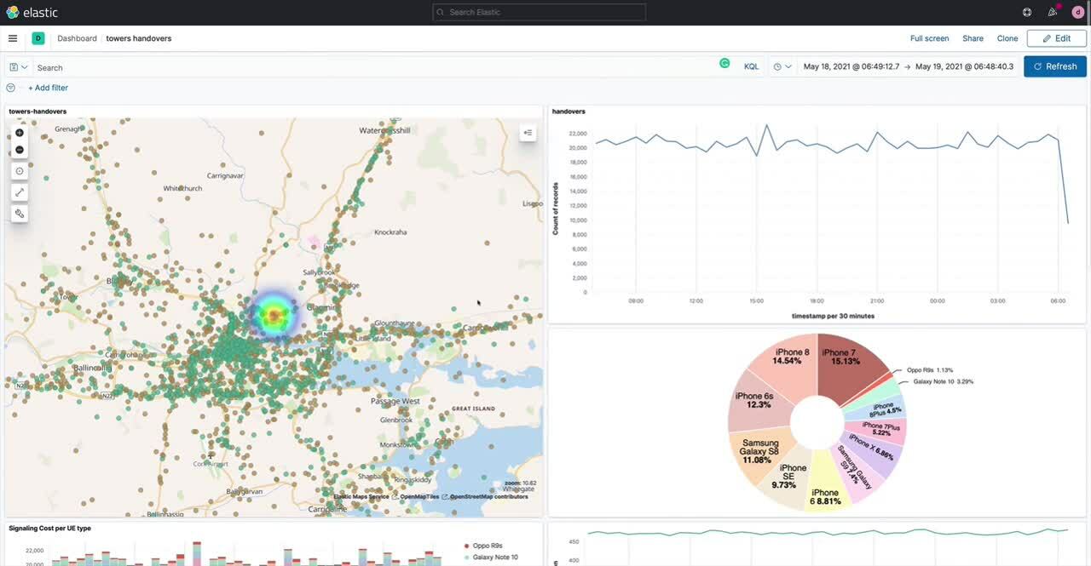Zoom in on the towers-handovers map

pyautogui.click(x=20, y=133)
